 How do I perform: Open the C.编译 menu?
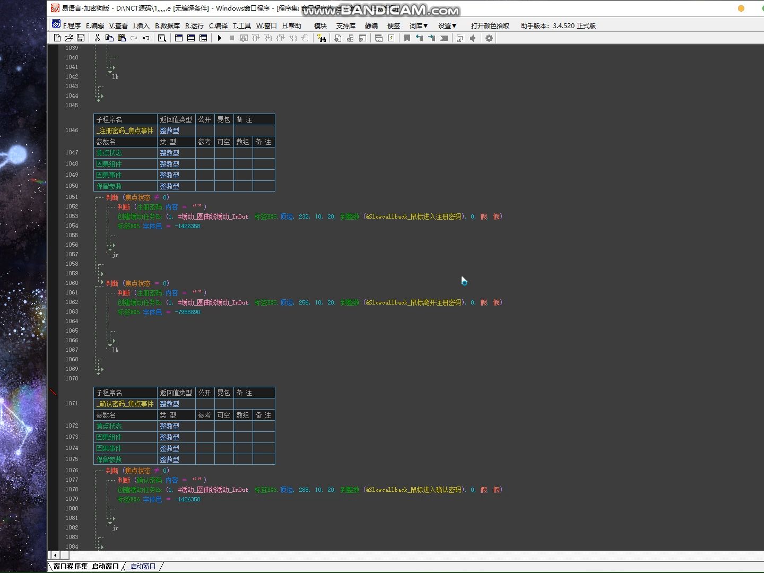click(x=218, y=25)
